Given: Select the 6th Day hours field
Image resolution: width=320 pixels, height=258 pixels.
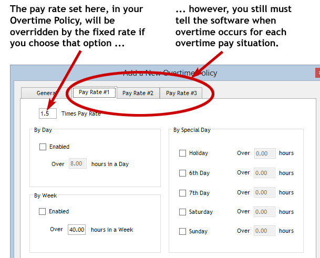Looking at the screenshot, I should (263, 173).
